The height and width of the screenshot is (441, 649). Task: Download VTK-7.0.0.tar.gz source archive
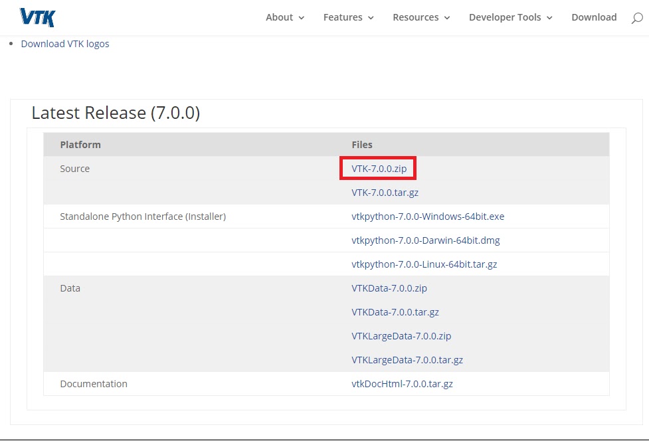[385, 193]
